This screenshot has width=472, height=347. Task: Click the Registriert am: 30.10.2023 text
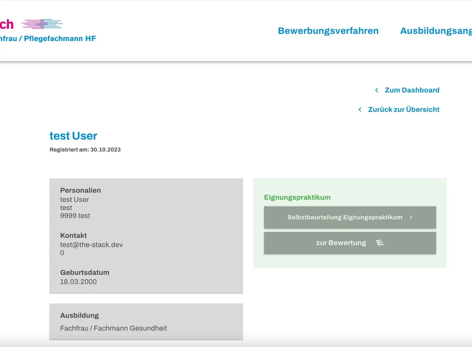85,150
